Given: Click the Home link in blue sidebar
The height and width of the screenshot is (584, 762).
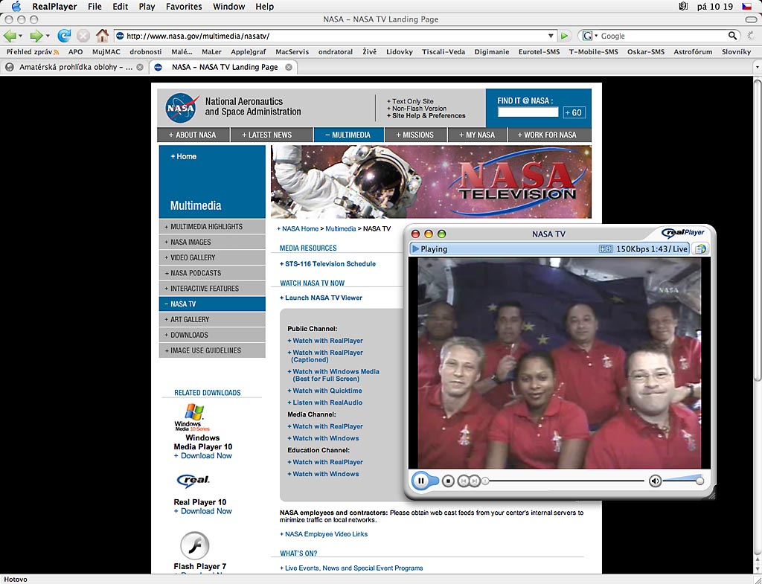Looking at the screenshot, I should pyautogui.click(x=183, y=156).
